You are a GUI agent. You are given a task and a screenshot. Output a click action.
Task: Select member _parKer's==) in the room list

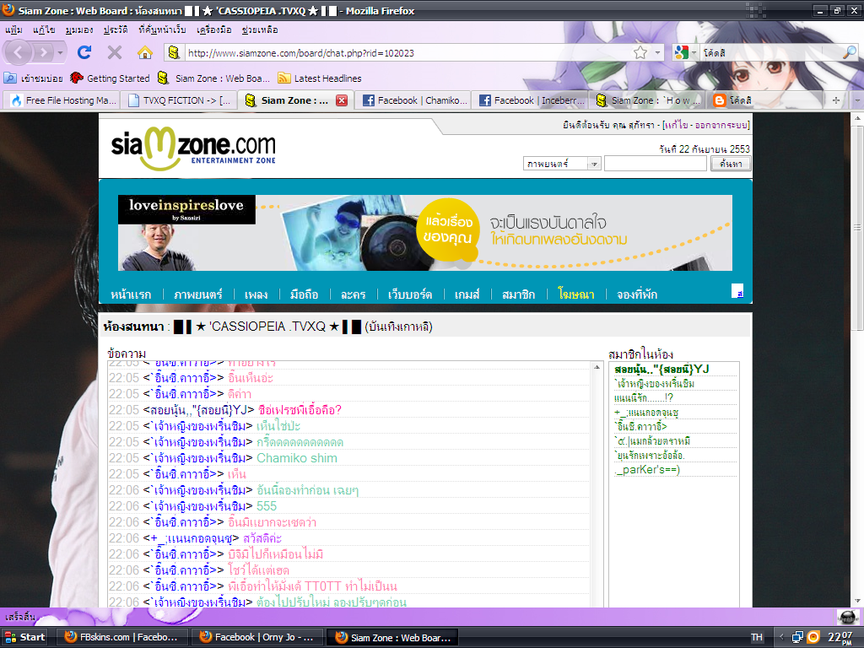tap(647, 469)
